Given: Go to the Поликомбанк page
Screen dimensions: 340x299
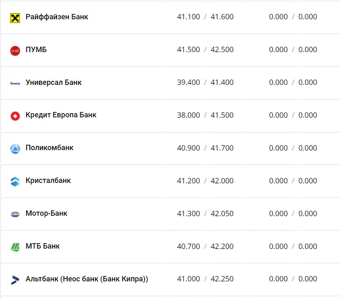Looking at the screenshot, I should tap(49, 148).
